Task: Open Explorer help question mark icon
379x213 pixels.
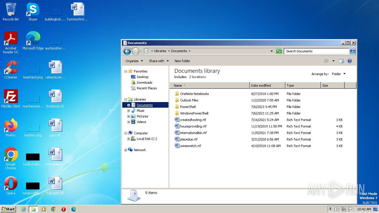Action: (x=350, y=61)
